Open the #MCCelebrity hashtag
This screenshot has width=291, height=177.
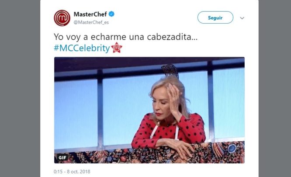tap(82, 48)
